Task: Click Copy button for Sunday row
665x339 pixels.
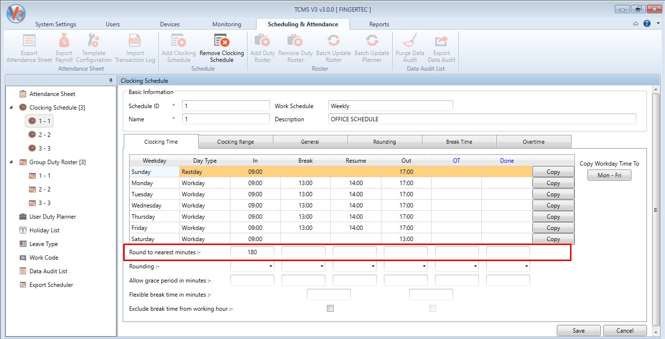Action: coord(553,172)
